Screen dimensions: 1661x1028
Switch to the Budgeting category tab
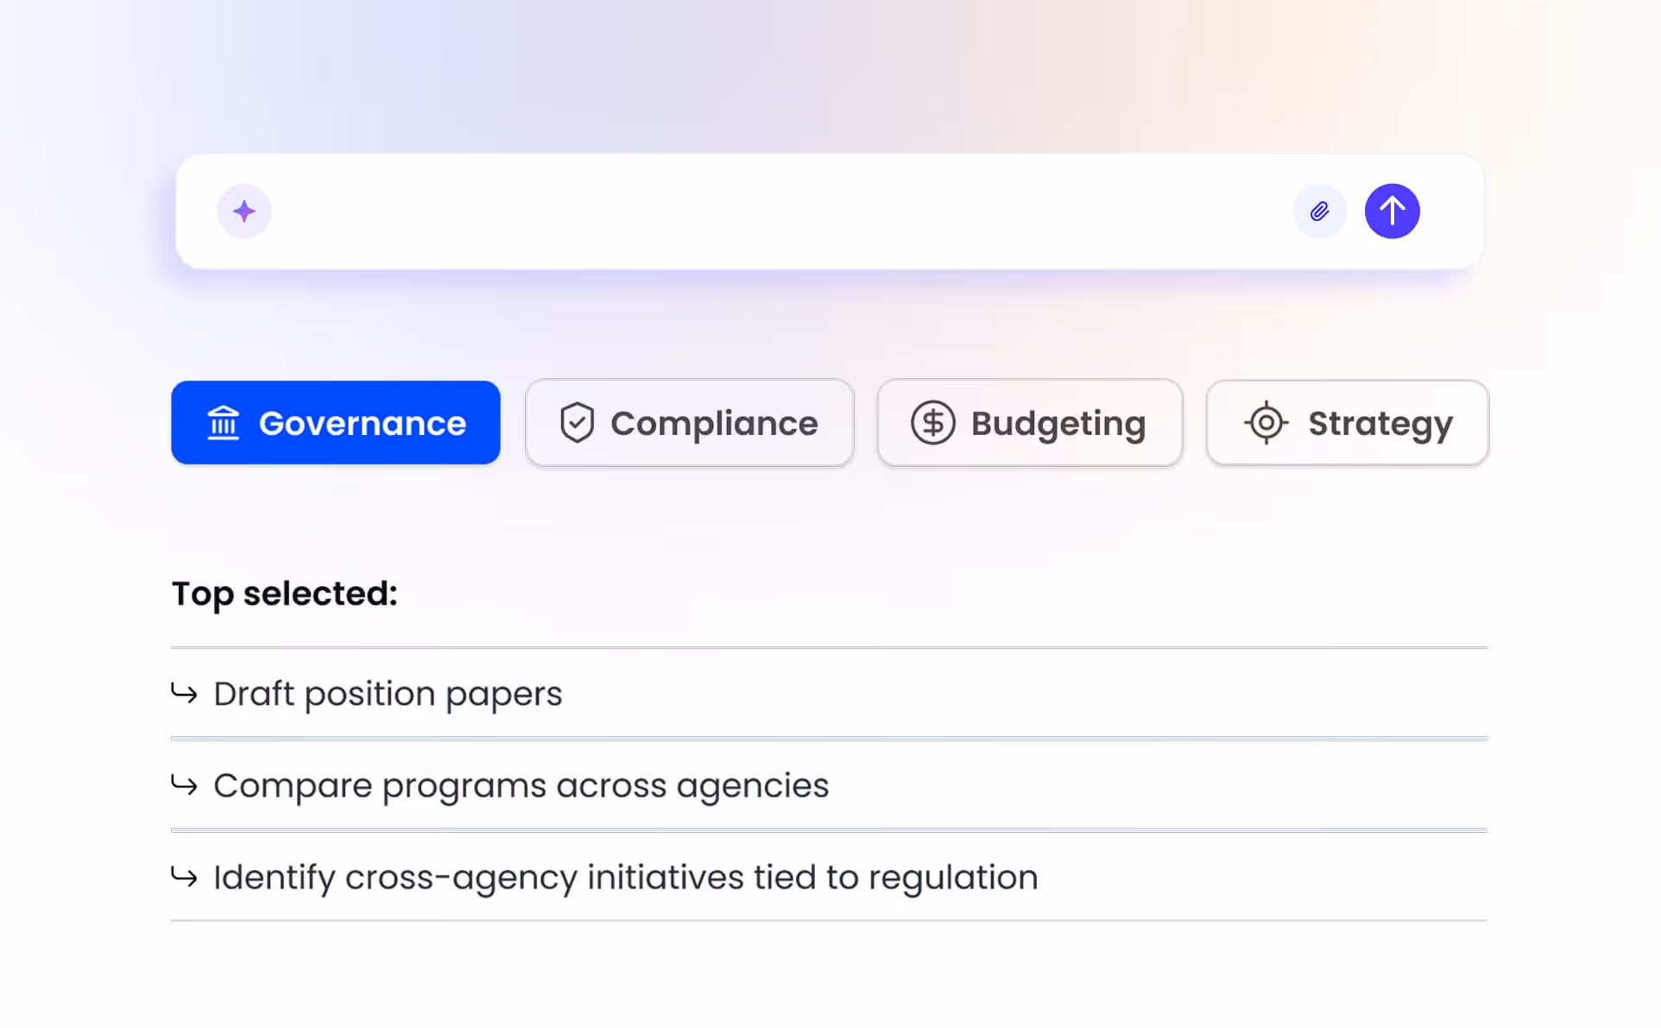click(1029, 423)
